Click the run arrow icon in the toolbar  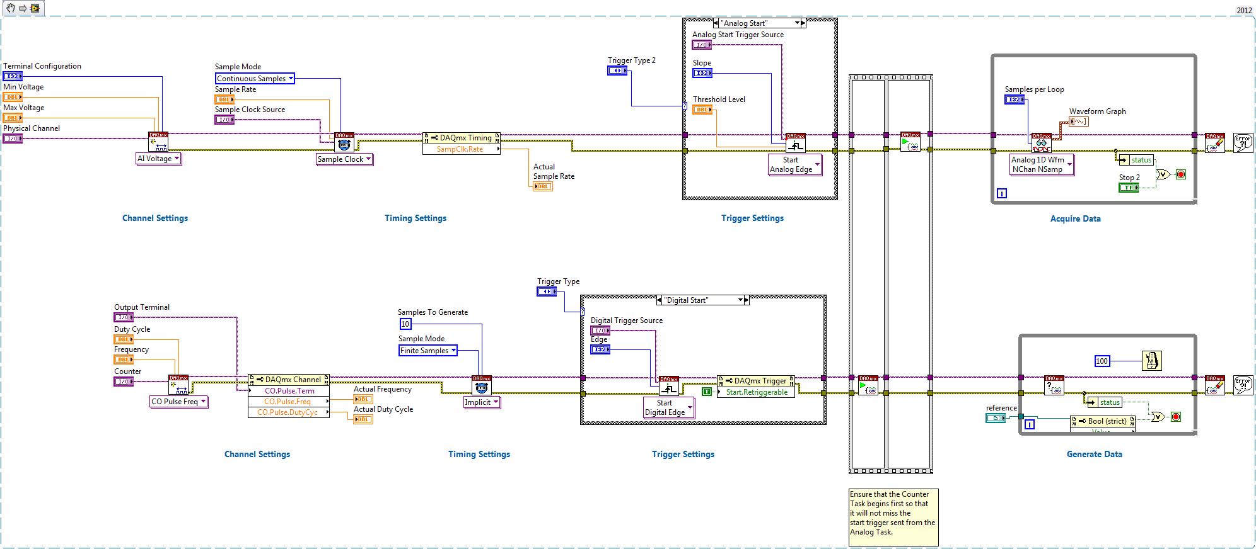(23, 8)
